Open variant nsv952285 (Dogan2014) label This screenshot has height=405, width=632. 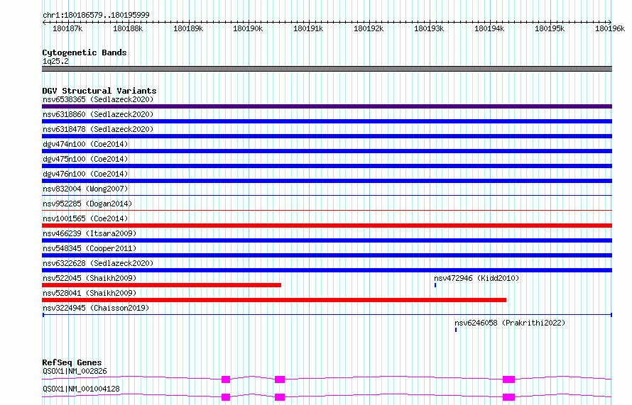[x=87, y=204]
